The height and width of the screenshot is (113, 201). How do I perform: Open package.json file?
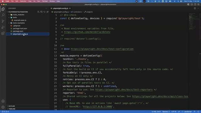[18, 31]
